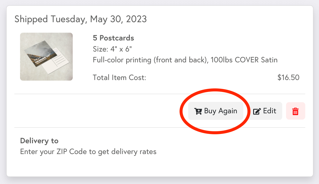Delete the item with the red trash icon
This screenshot has width=319, height=184.
(295, 111)
